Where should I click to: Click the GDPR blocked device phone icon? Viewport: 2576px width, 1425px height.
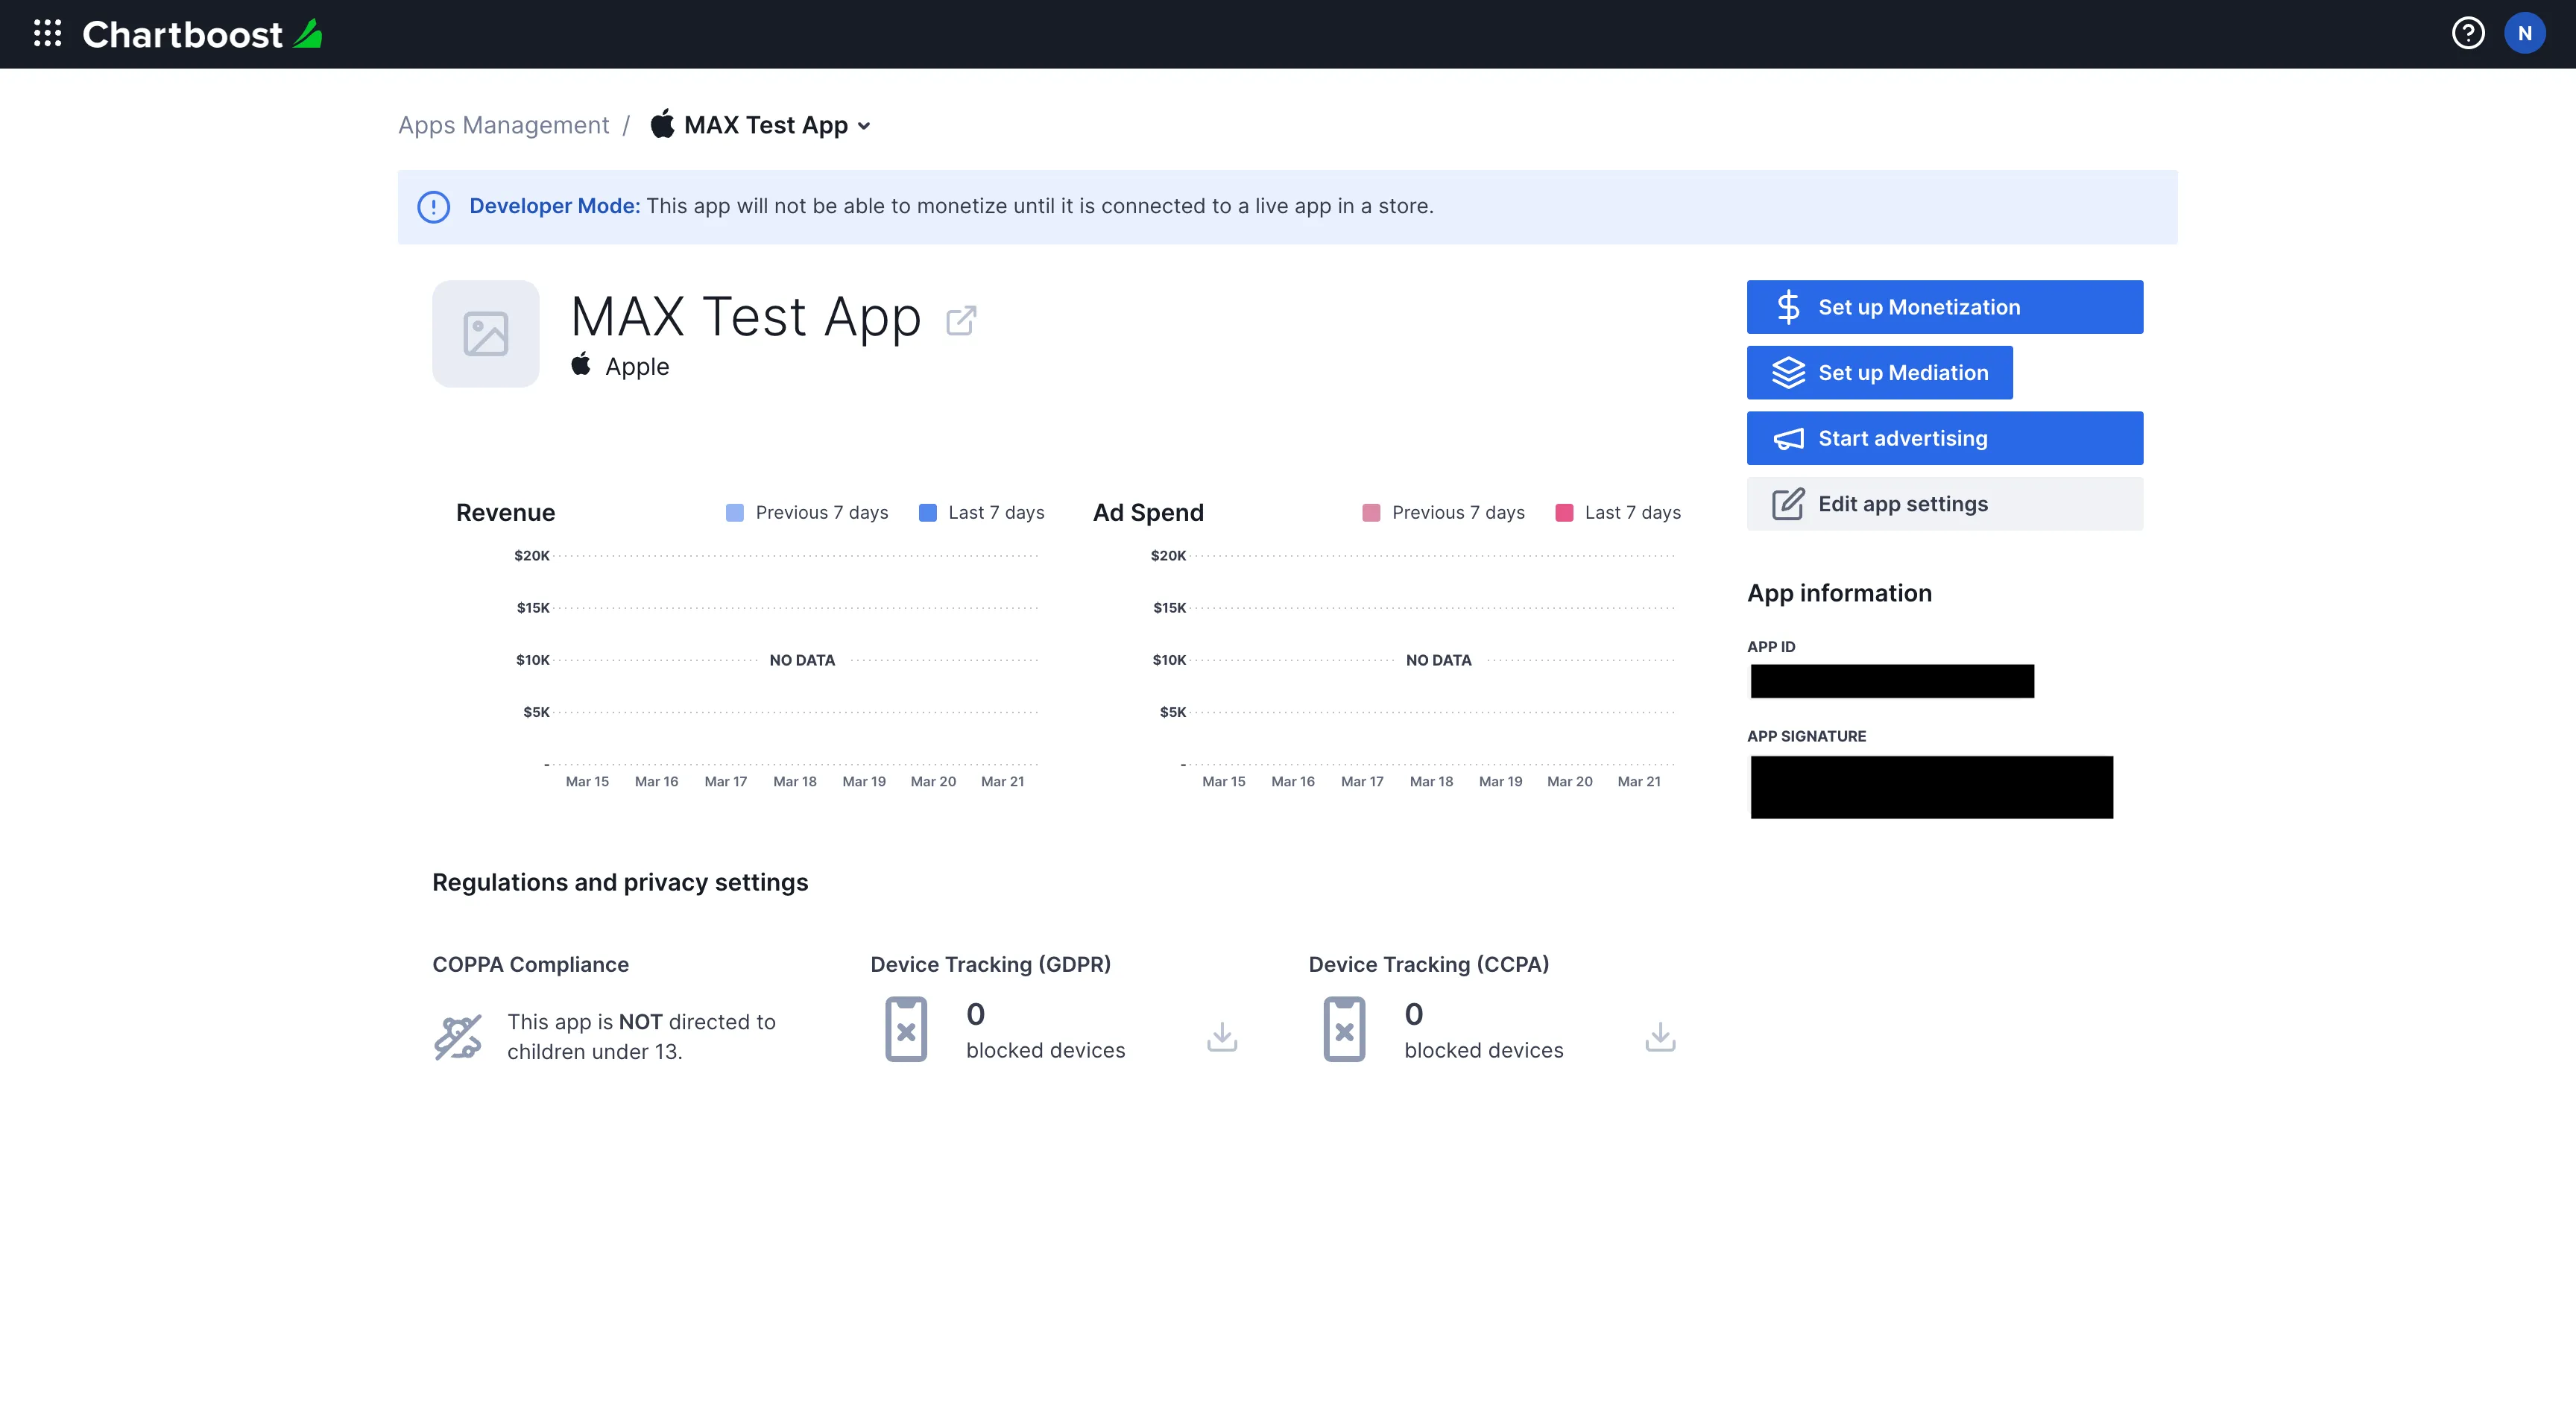point(906,1029)
